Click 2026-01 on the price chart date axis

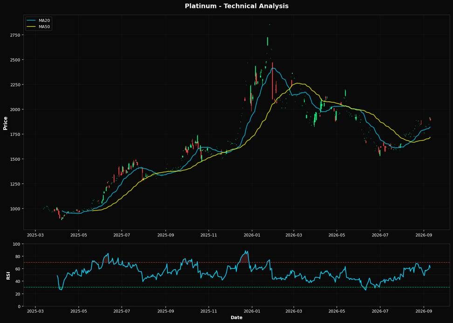click(252, 235)
